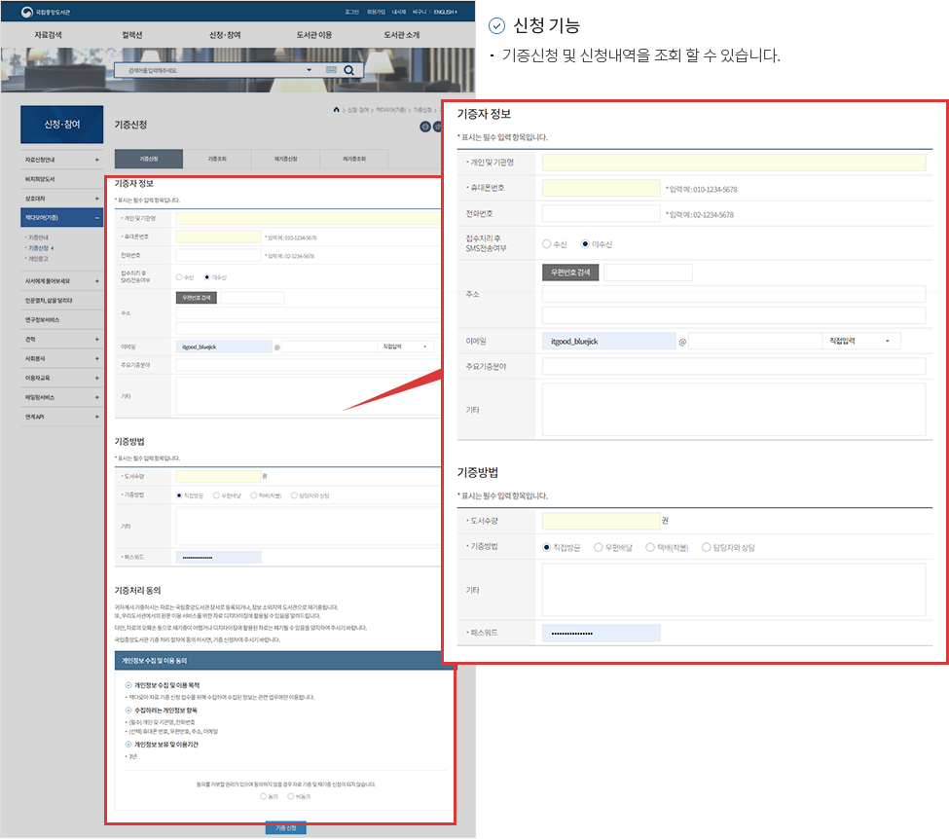Image resolution: width=949 pixels, height=839 pixels.
Task: Click the 개인 및 기관명 field in enlarged form
Action: pos(733,163)
